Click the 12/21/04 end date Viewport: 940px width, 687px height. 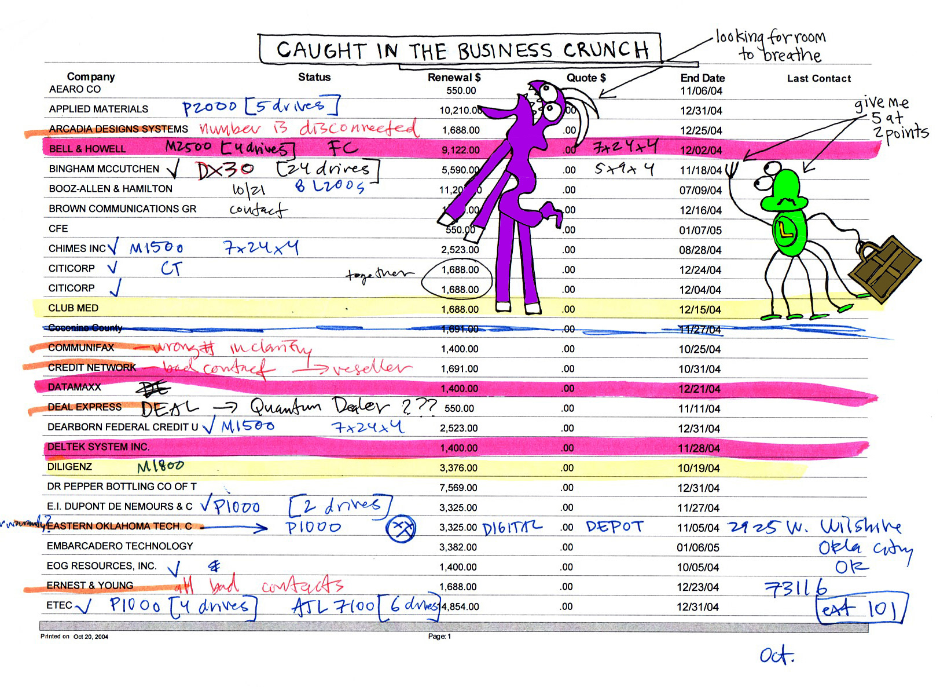click(700, 389)
